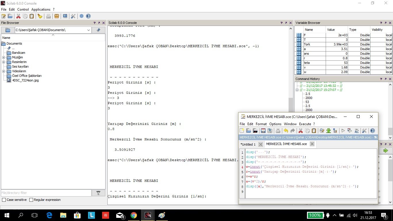Screen dimensions: 393x221
Task: Open the Control menu in Scilab console
Action: coord(23,9)
